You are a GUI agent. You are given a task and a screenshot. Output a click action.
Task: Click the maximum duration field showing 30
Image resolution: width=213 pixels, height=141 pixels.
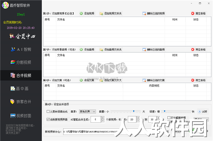(153, 119)
